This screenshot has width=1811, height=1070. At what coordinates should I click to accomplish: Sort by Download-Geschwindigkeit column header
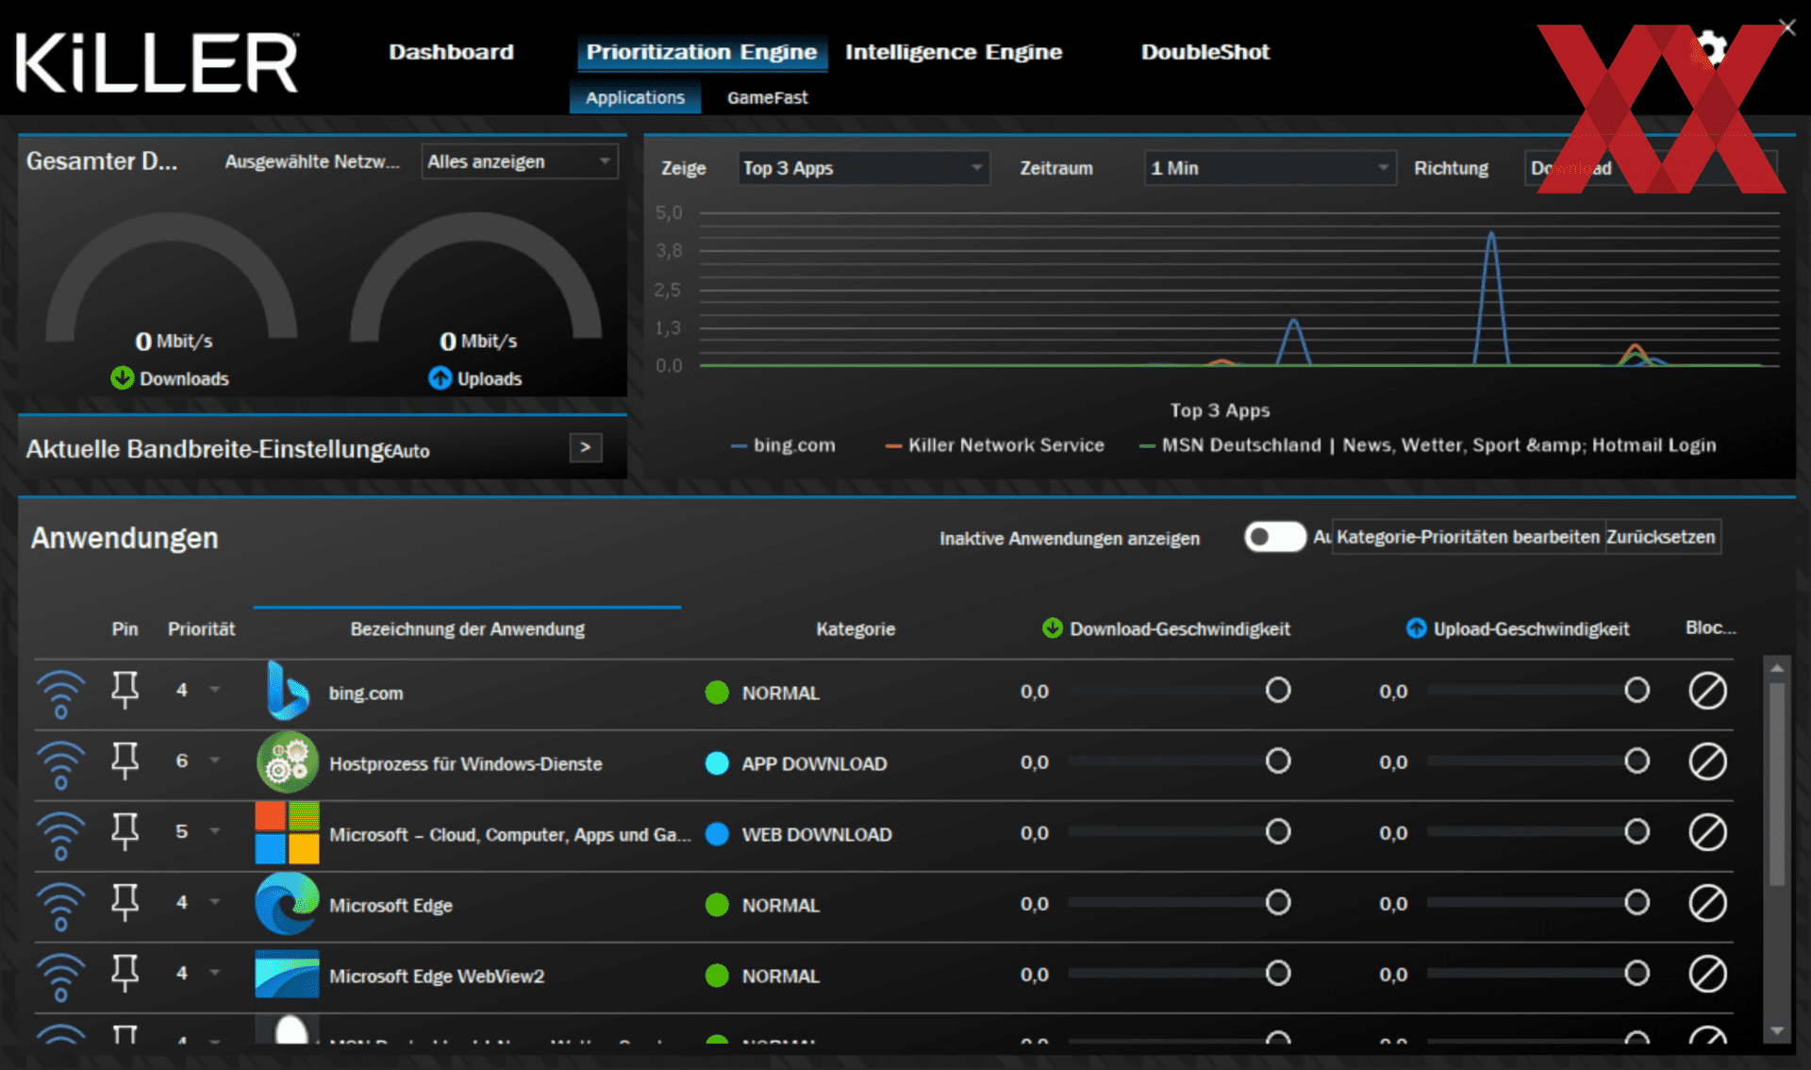click(x=1167, y=629)
